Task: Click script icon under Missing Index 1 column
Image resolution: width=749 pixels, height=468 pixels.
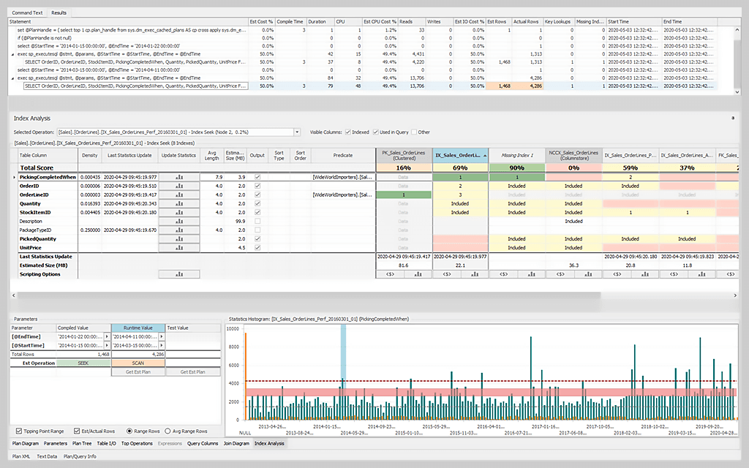Action: point(503,274)
